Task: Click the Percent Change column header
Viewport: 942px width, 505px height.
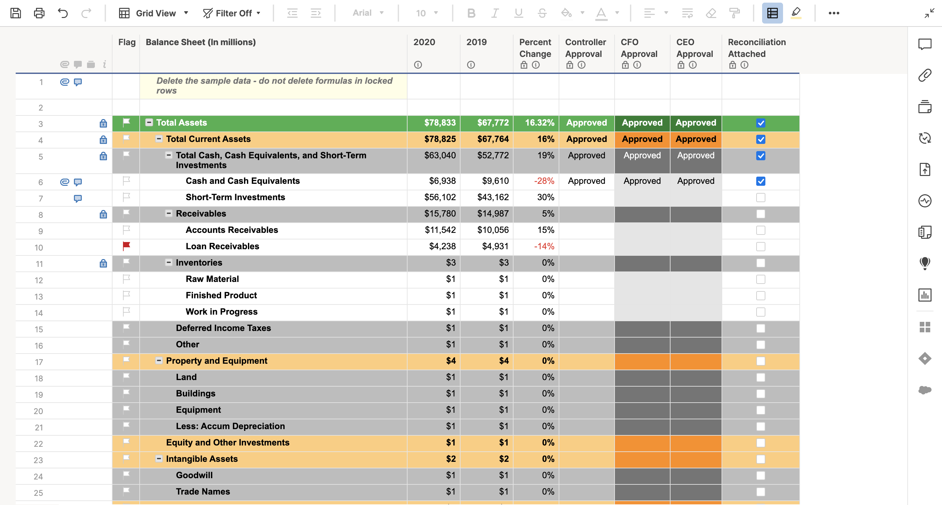Action: [x=535, y=48]
